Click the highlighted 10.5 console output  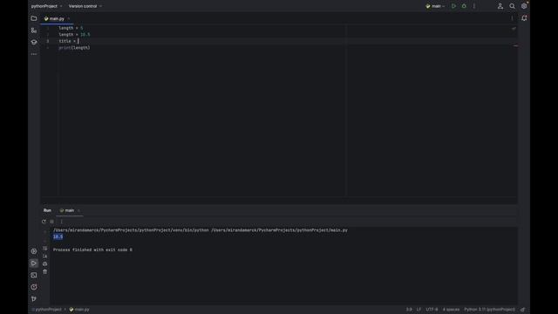[x=58, y=236]
